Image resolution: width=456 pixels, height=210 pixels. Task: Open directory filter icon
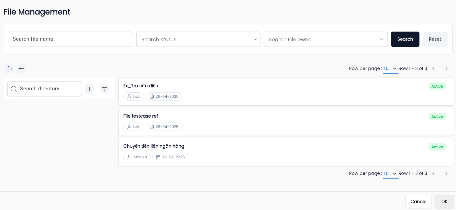point(105,89)
